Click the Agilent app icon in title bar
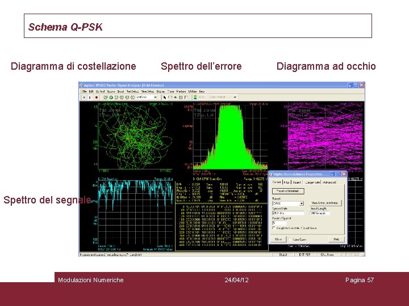Viewport: 409px width, 306px height. click(81, 85)
